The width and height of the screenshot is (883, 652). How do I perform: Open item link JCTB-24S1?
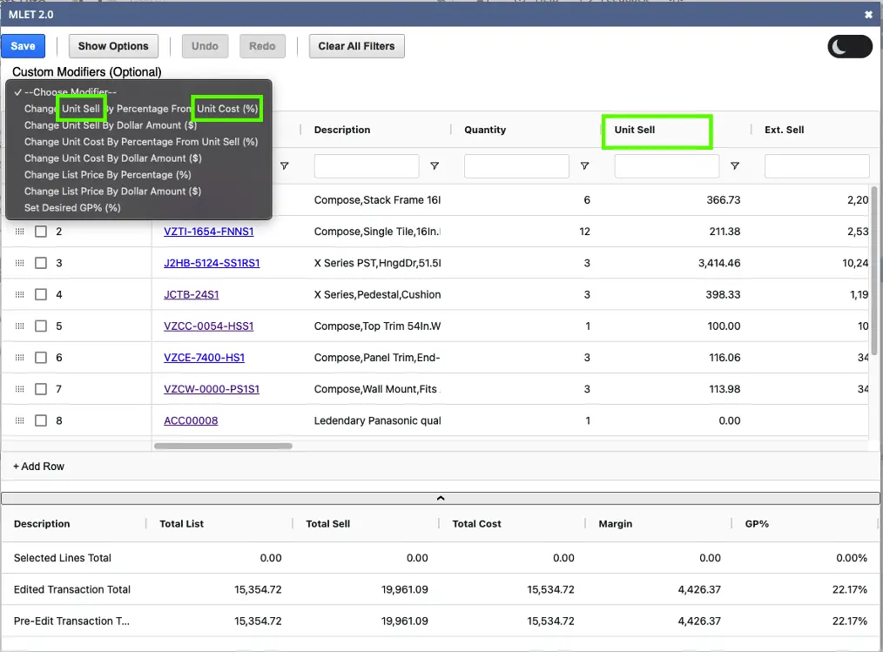(192, 294)
